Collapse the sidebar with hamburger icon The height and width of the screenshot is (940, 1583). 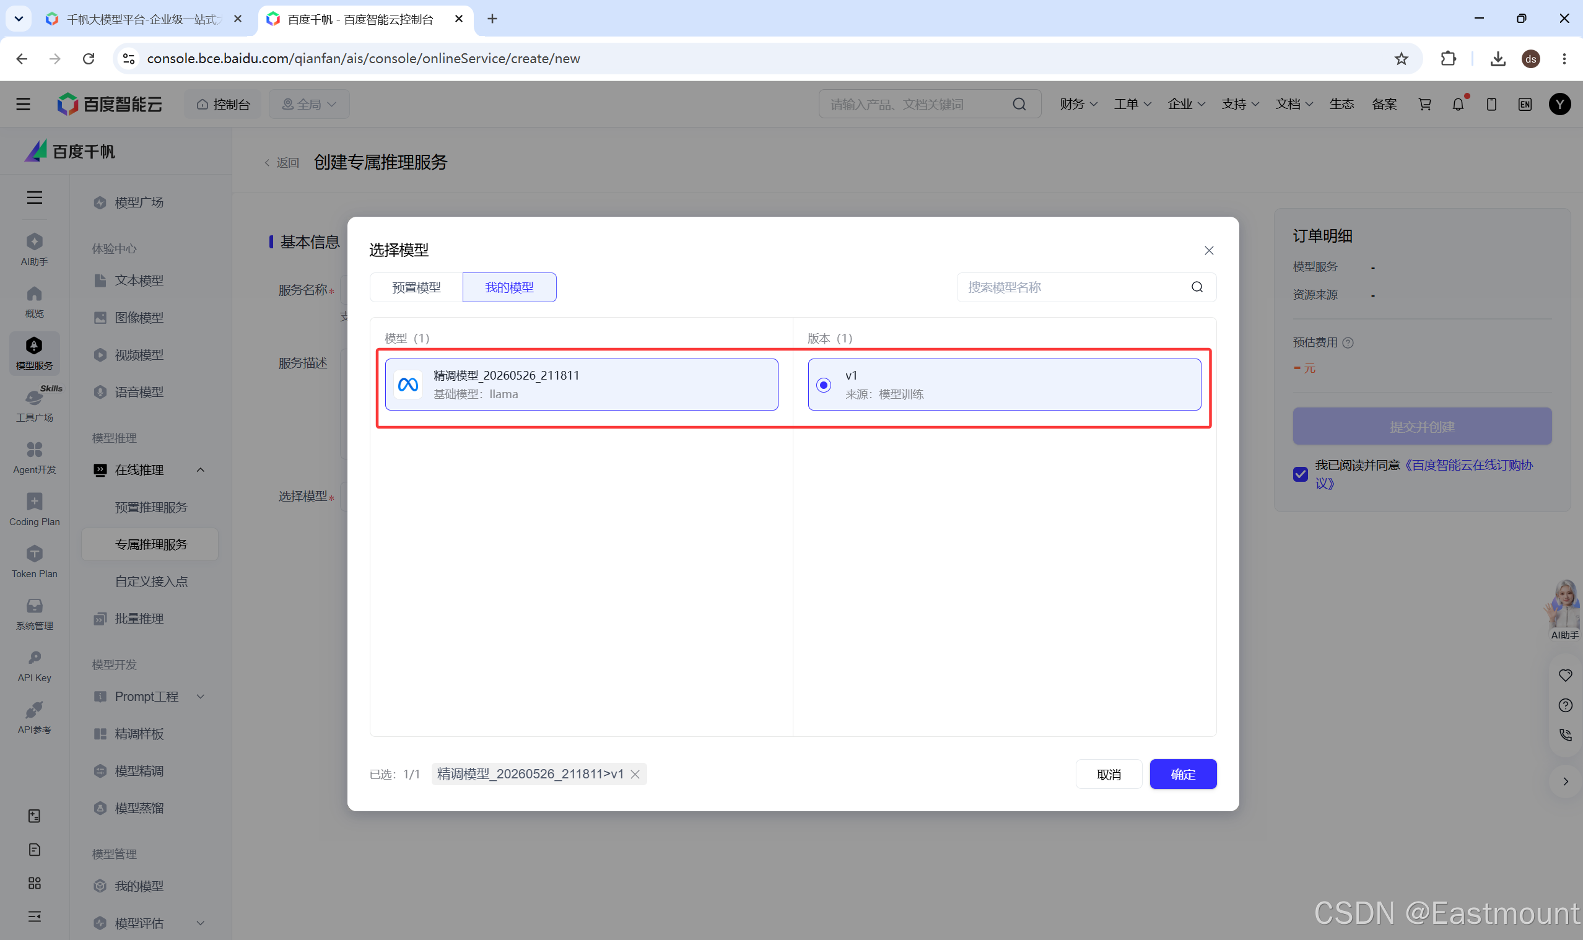pos(34,198)
